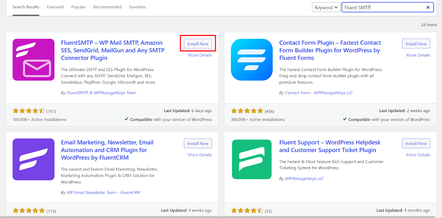
Task: Open the Recommended plugins tab
Action: (107, 7)
